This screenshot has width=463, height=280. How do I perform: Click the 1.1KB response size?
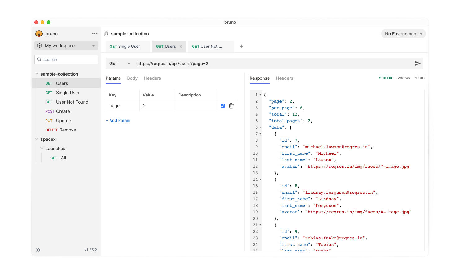(x=420, y=78)
